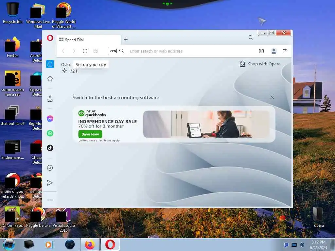Open the media player taskbar icon

(x=49, y=244)
